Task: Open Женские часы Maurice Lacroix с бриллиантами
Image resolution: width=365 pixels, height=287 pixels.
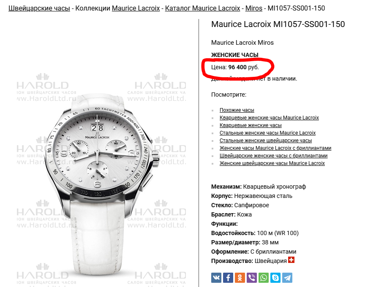Action: pyautogui.click(x=275, y=148)
